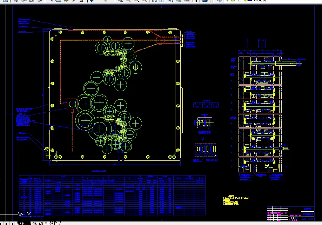Select the gear marked with a small target circle
Screen dimensions: 322x225
pos(135,67)
